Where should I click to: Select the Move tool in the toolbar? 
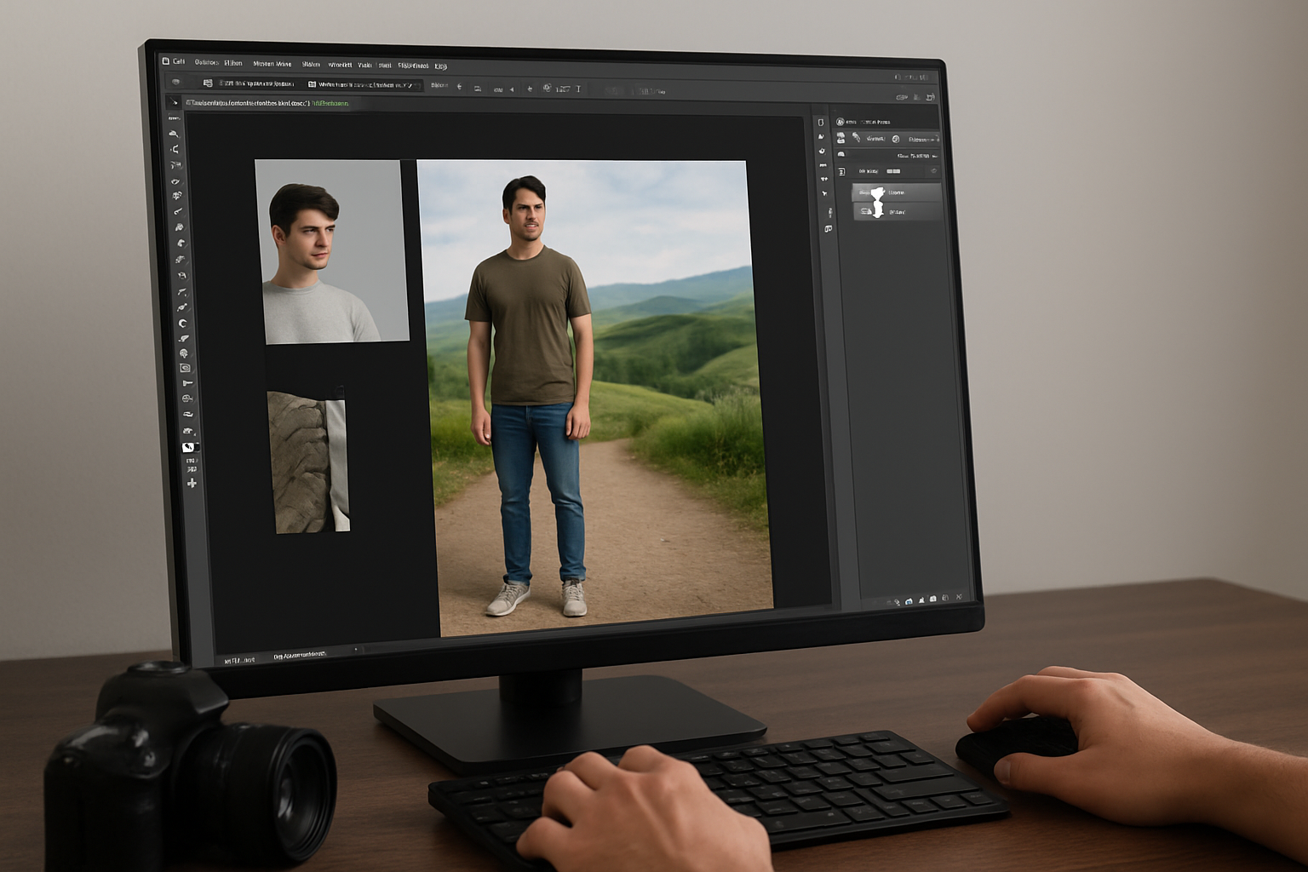(180, 132)
